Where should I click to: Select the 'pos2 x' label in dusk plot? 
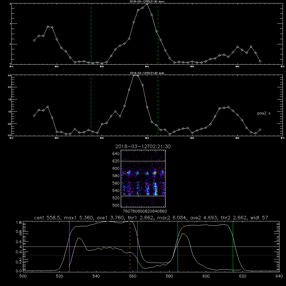coord(264,113)
